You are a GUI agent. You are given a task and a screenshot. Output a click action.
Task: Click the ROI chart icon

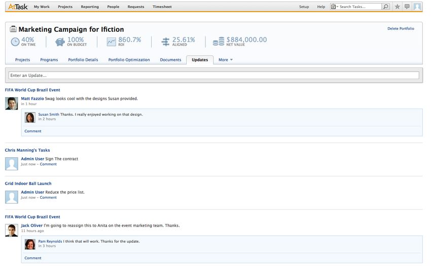click(x=112, y=41)
